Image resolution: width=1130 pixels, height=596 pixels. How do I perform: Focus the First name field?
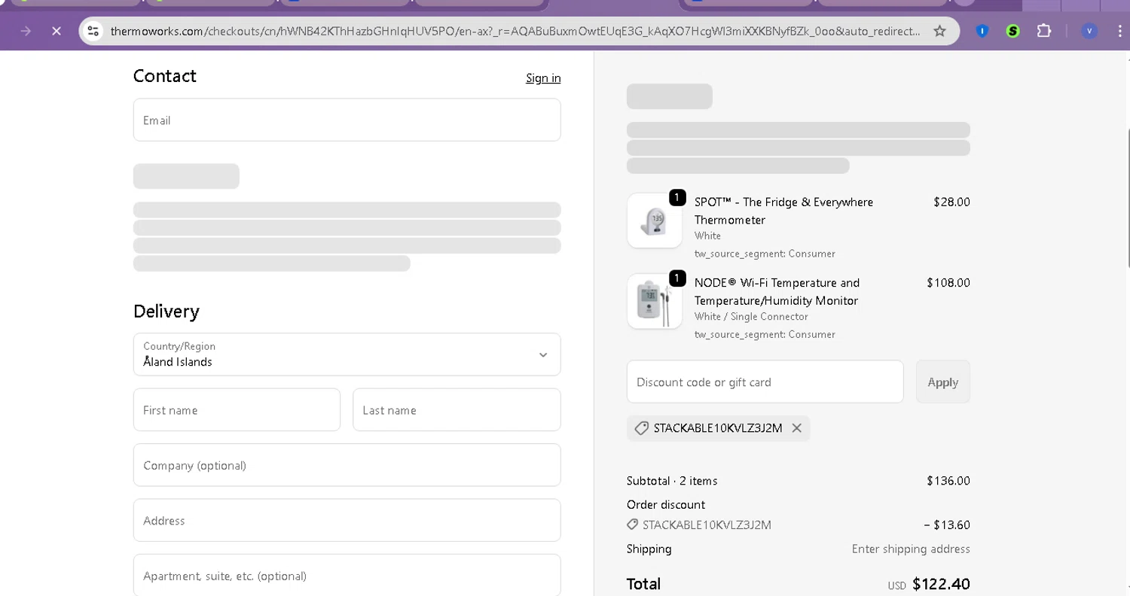click(x=237, y=410)
